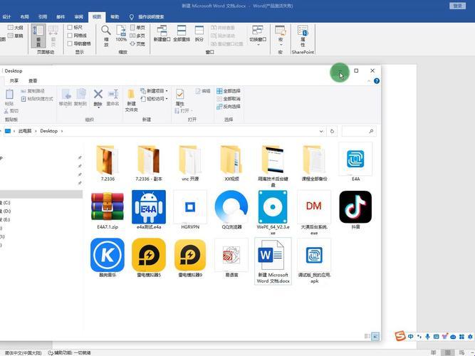
Task: Click 此电脑 in the Explorer address path
Action: (x=25, y=131)
